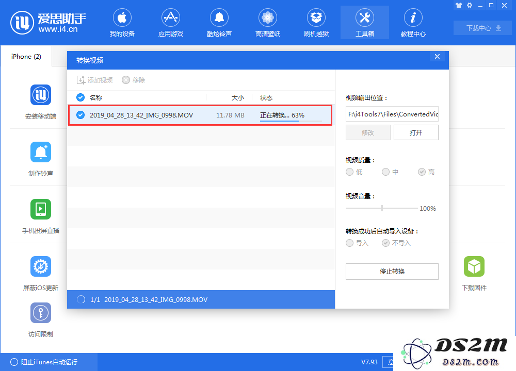Launch 访问限制 access restriction tool
This screenshot has width=516, height=371.
coord(41,320)
